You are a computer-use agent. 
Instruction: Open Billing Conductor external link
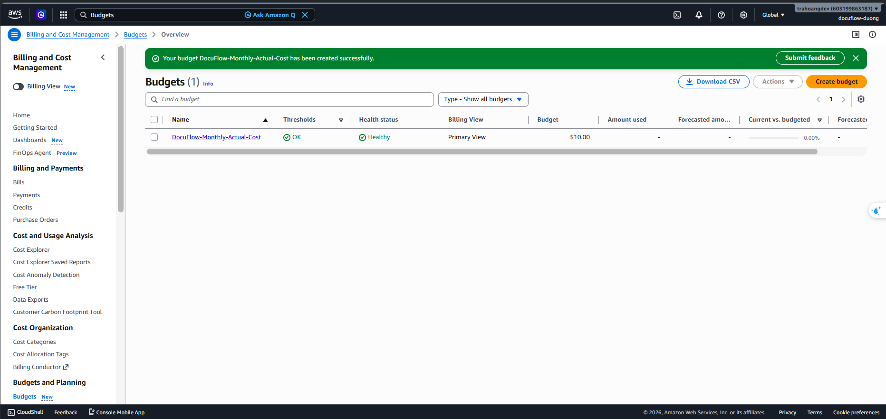pos(41,367)
